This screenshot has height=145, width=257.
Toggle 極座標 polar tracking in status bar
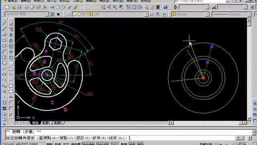point(75,144)
